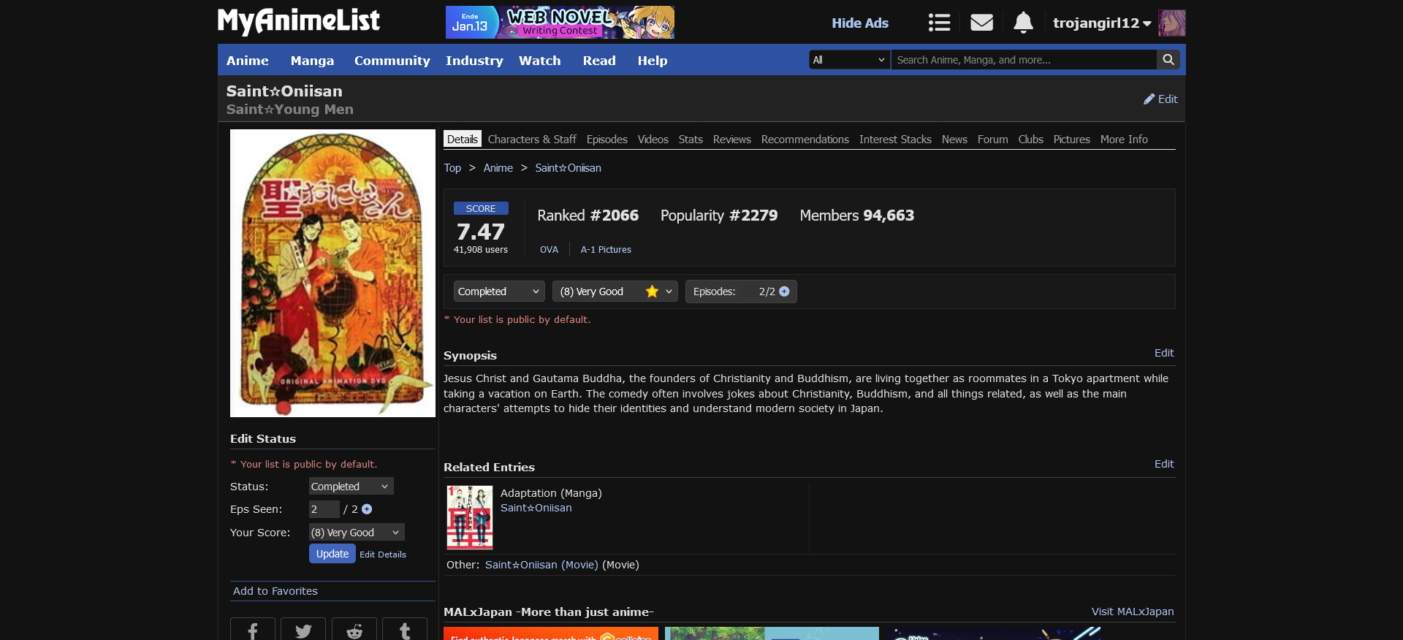Open Saint☆Oniisan (Movie) link

coord(541,565)
